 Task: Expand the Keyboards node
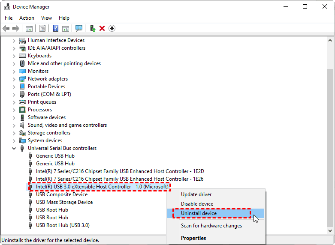[x=14, y=56]
